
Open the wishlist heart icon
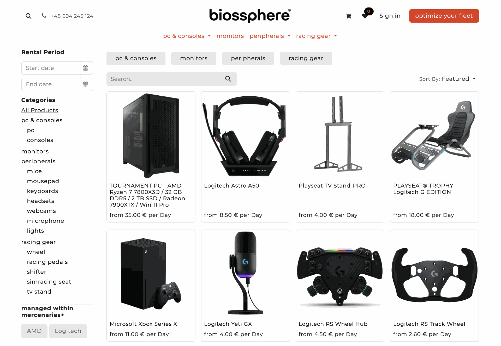tap(365, 16)
